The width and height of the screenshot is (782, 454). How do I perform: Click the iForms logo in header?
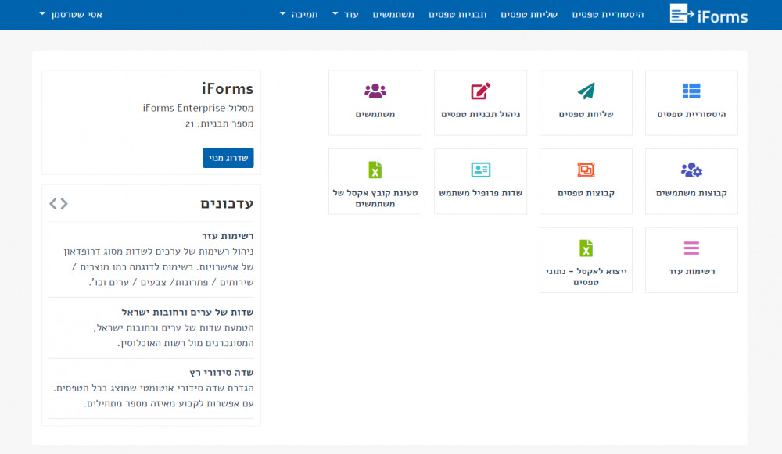click(708, 14)
